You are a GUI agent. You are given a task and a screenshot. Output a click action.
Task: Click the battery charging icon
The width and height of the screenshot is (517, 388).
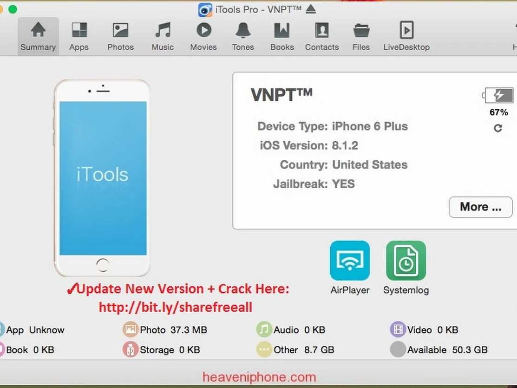[498, 95]
